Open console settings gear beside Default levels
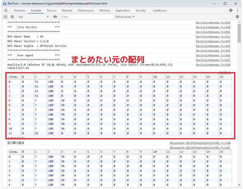This screenshot has width=243, height=189. tap(237, 17)
